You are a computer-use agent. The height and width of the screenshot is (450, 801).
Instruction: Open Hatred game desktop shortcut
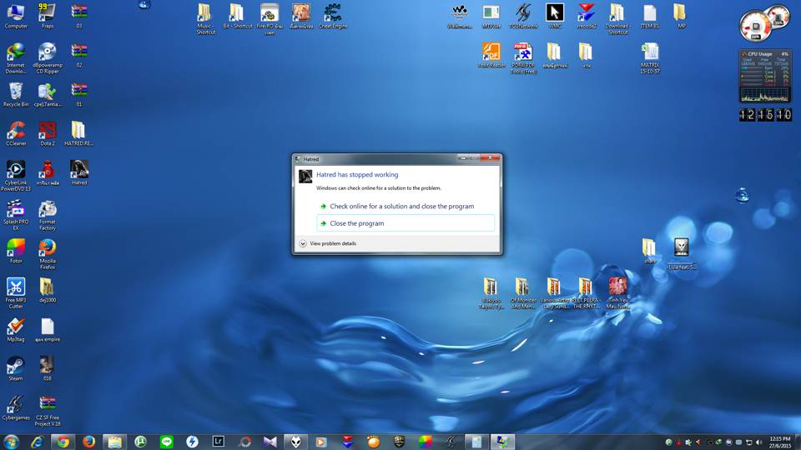pos(79,172)
